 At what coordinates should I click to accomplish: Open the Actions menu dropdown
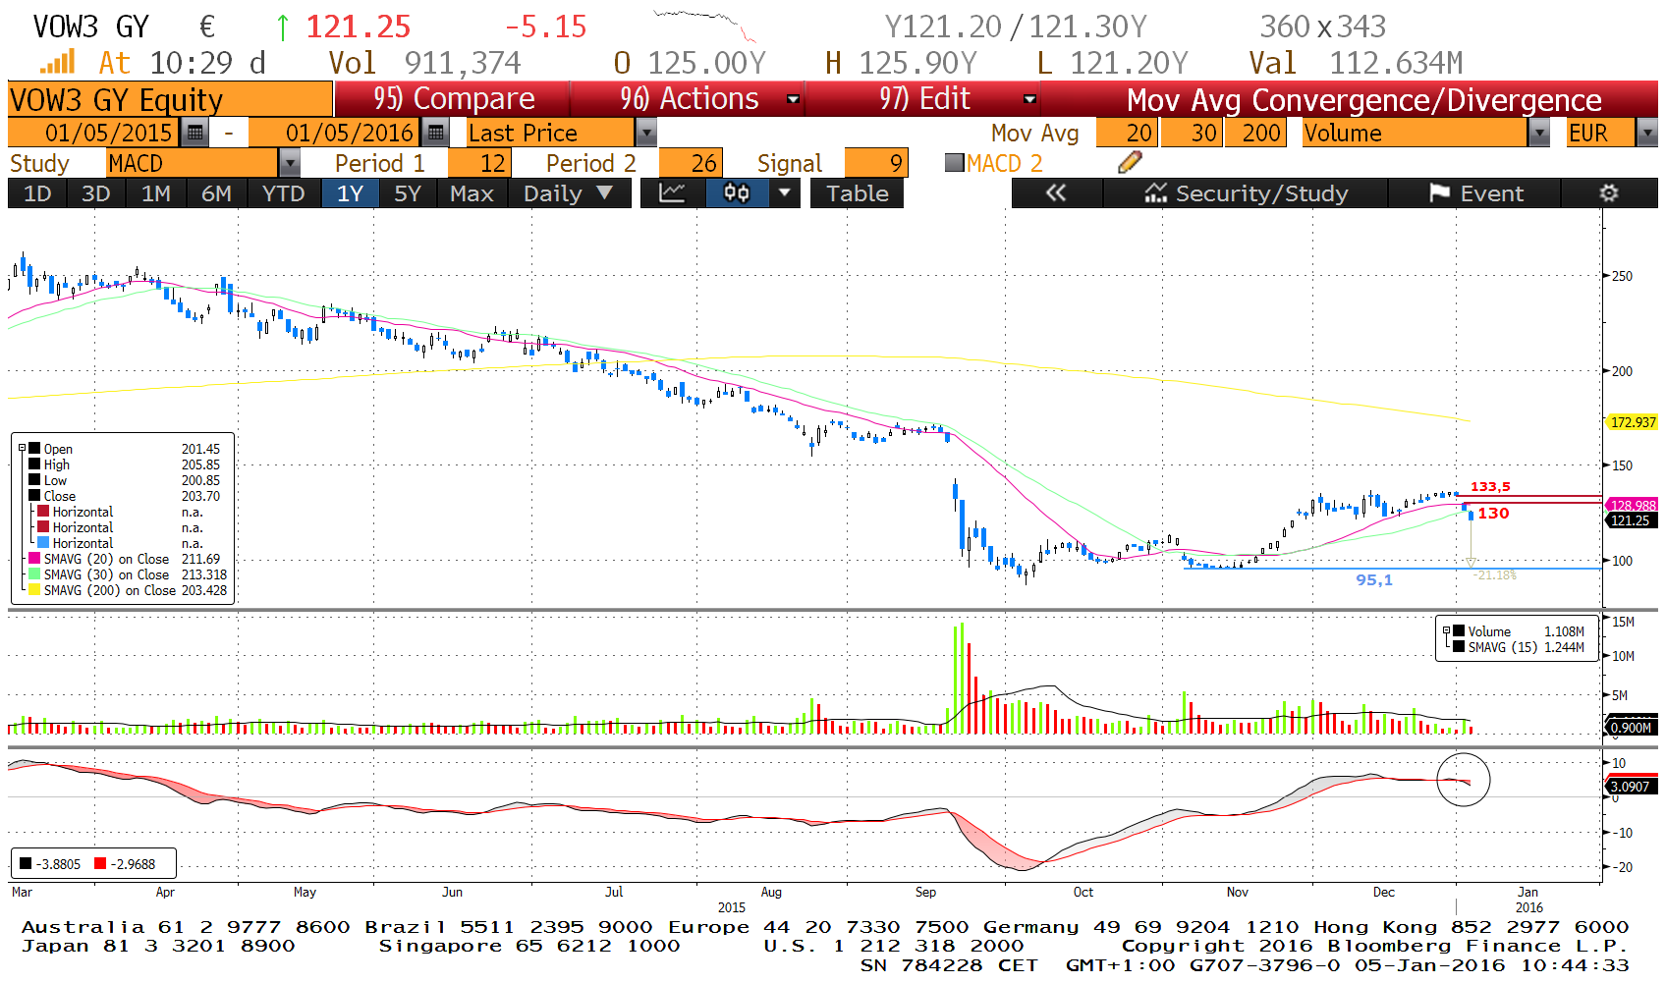pyautogui.click(x=793, y=99)
